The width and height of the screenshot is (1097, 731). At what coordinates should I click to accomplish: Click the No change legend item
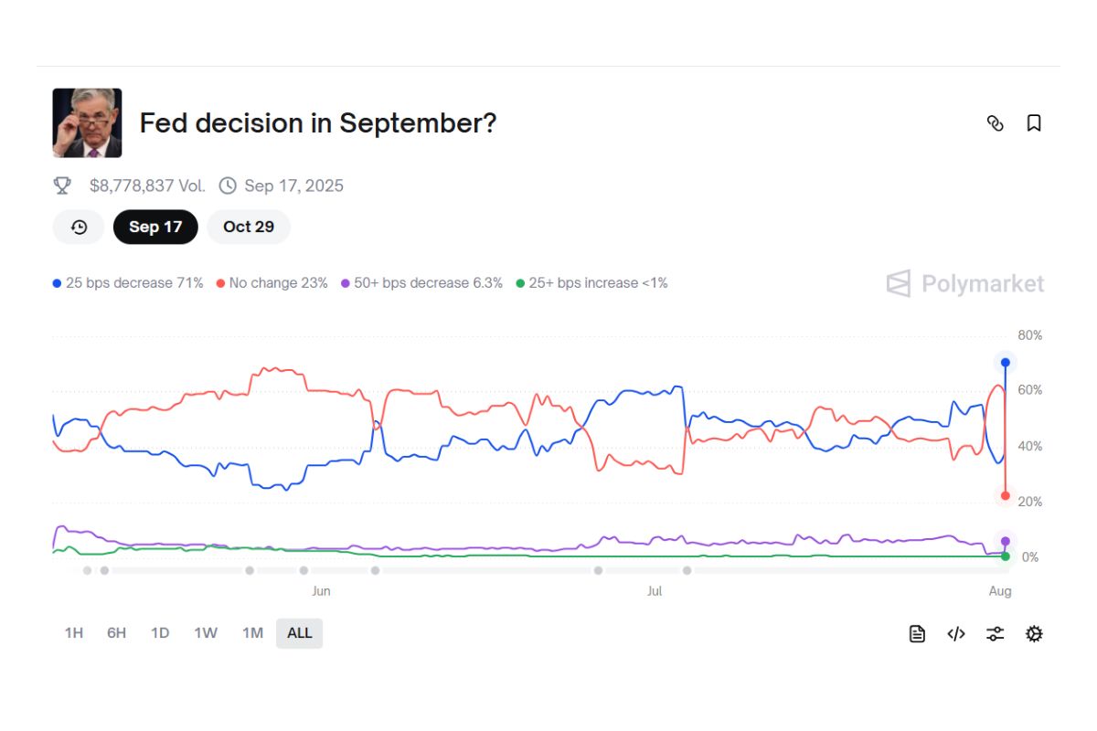(x=272, y=283)
